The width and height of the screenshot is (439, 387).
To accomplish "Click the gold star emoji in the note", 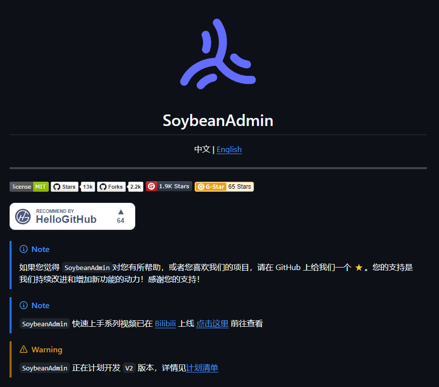I will tap(359, 268).
